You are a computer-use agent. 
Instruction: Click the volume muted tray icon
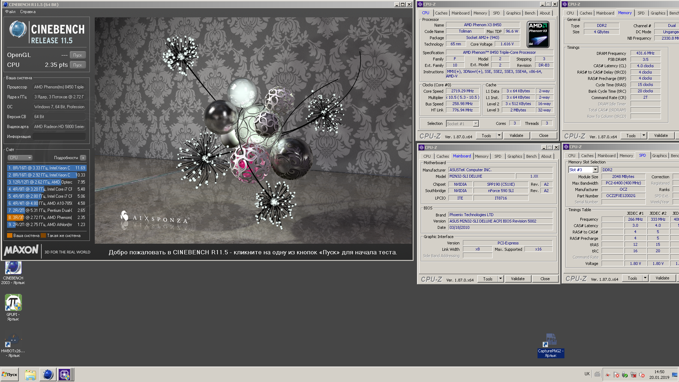point(642,375)
